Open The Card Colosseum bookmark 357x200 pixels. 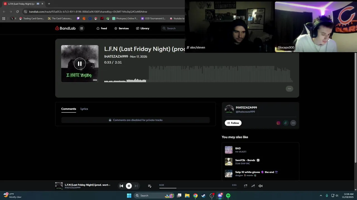[x=60, y=19]
